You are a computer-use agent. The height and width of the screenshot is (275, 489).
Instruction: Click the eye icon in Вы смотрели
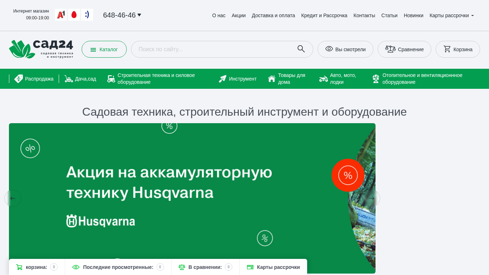[329, 49]
